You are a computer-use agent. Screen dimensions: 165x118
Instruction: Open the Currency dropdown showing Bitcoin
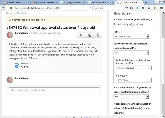[x=134, y=80]
